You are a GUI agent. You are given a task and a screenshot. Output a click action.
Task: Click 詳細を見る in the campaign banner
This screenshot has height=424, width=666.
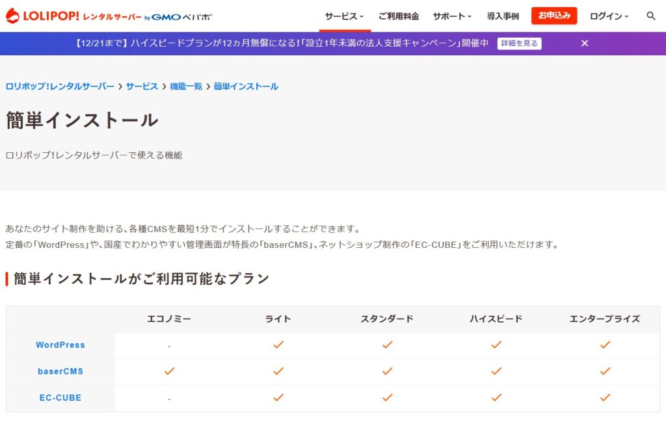519,44
